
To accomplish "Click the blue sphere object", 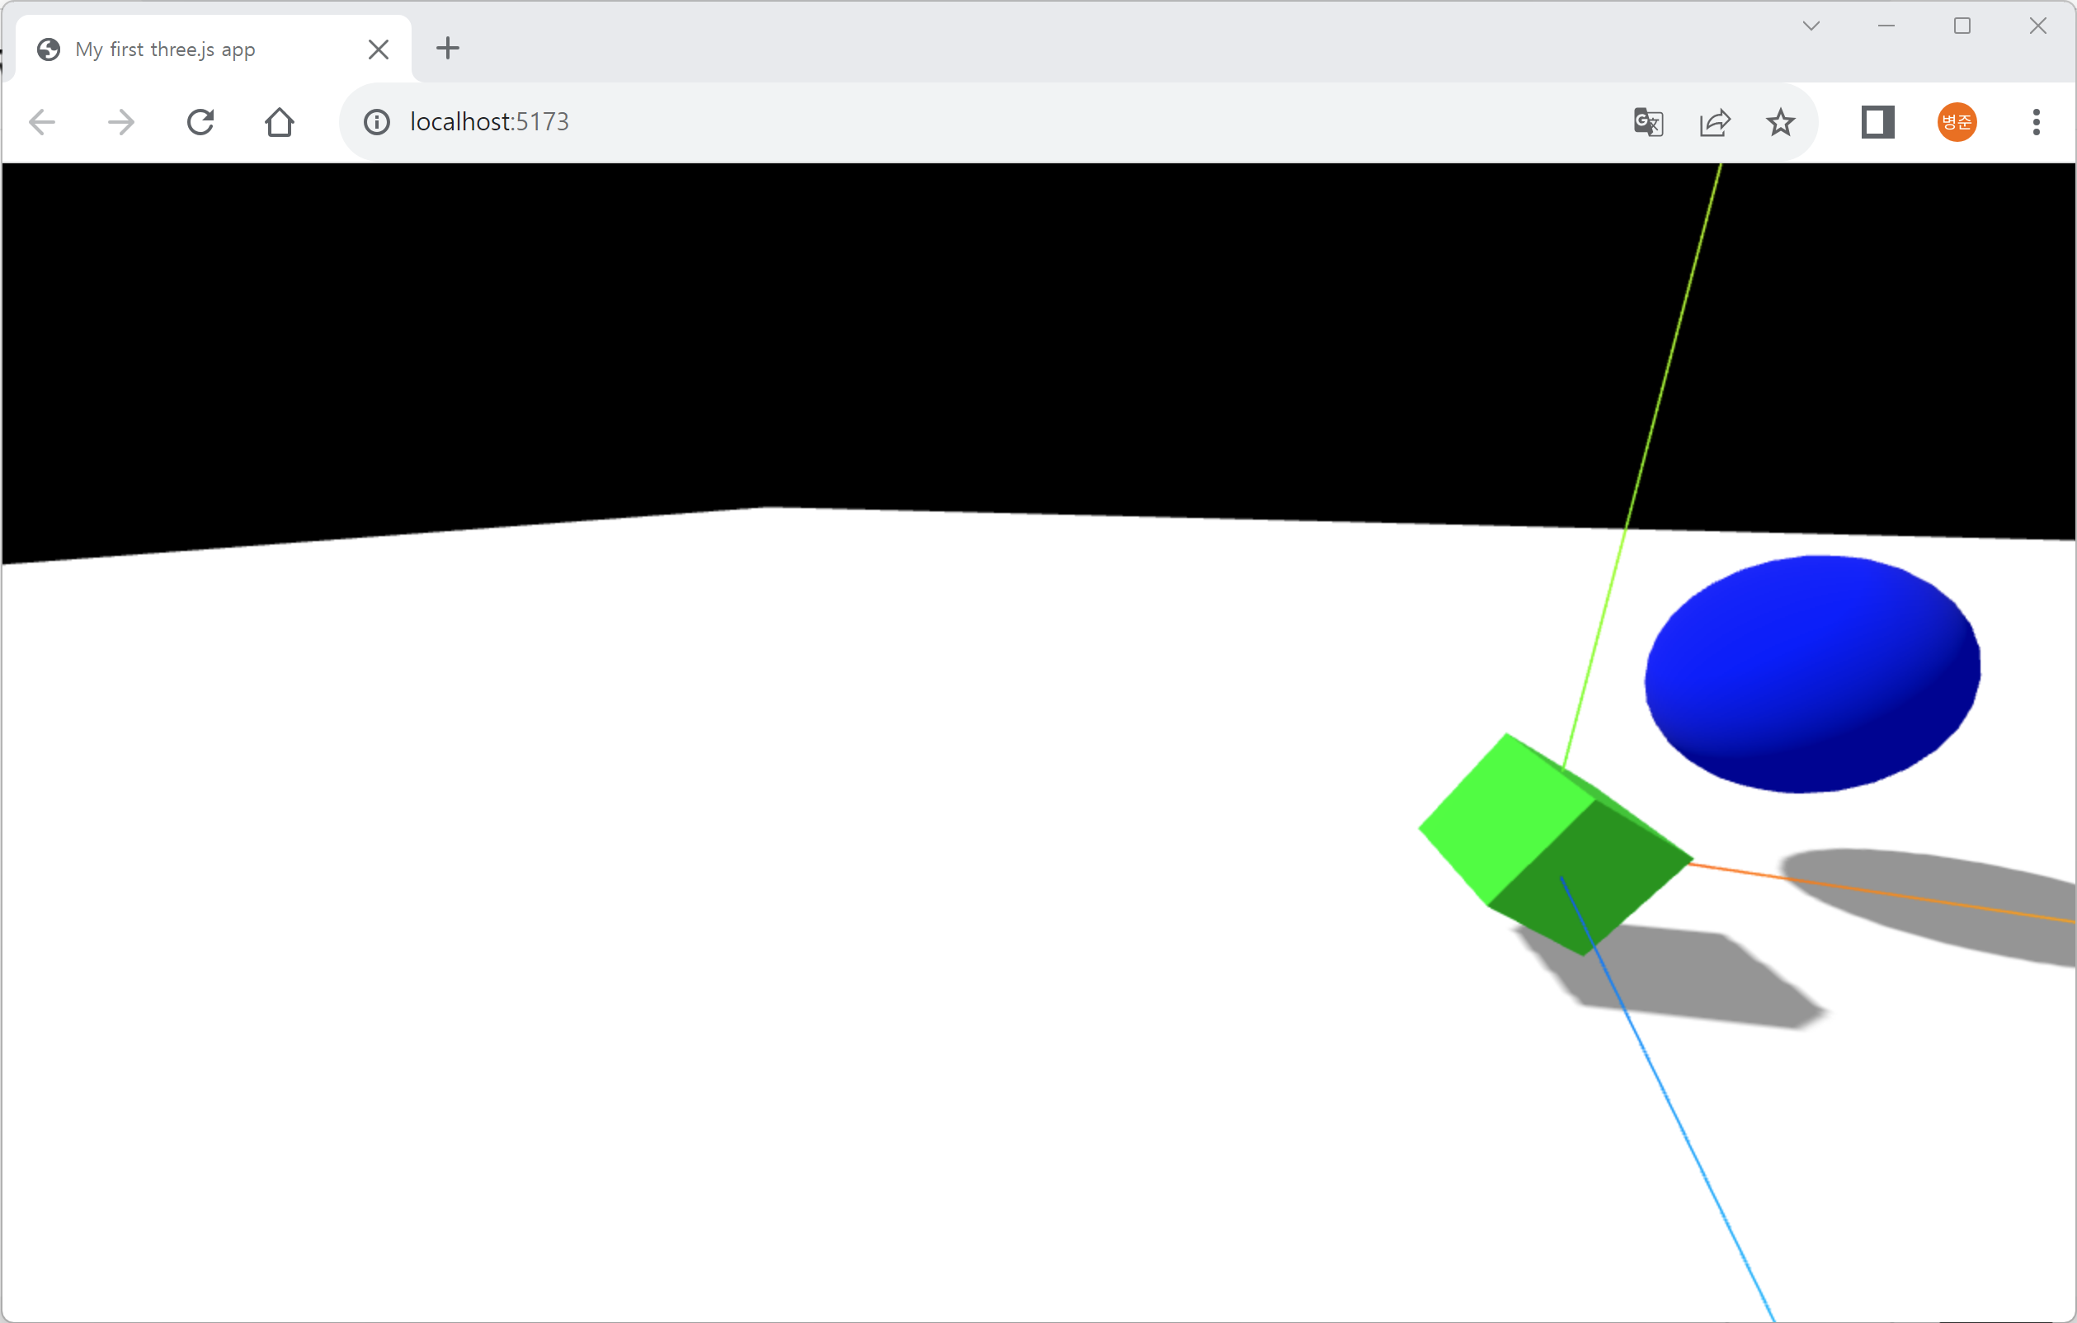I will coord(1811,673).
